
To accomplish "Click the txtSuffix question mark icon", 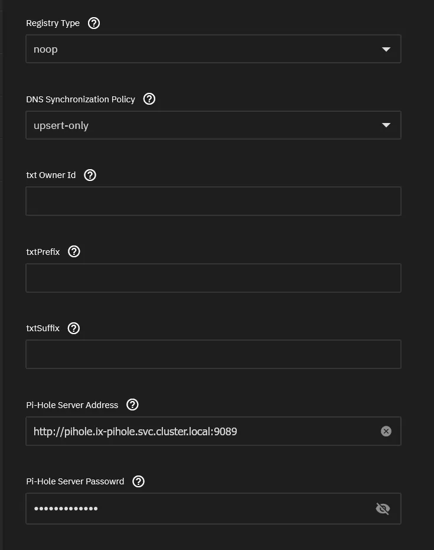I will (73, 328).
